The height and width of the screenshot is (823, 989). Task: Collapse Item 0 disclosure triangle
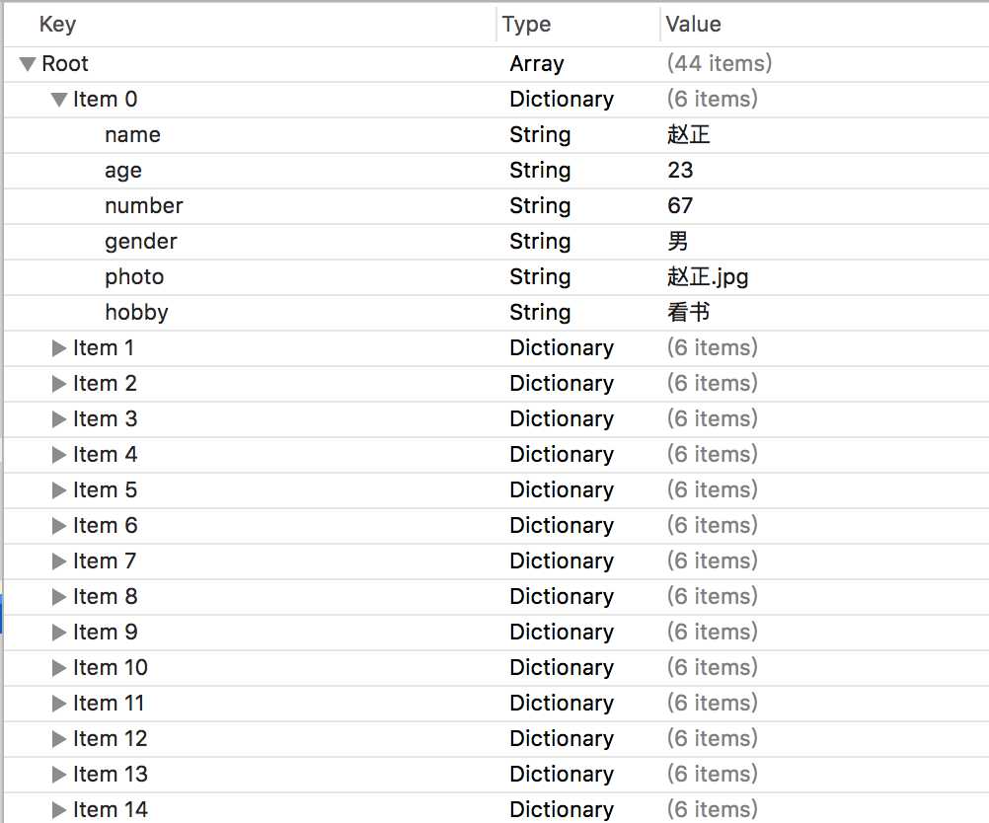(x=59, y=100)
